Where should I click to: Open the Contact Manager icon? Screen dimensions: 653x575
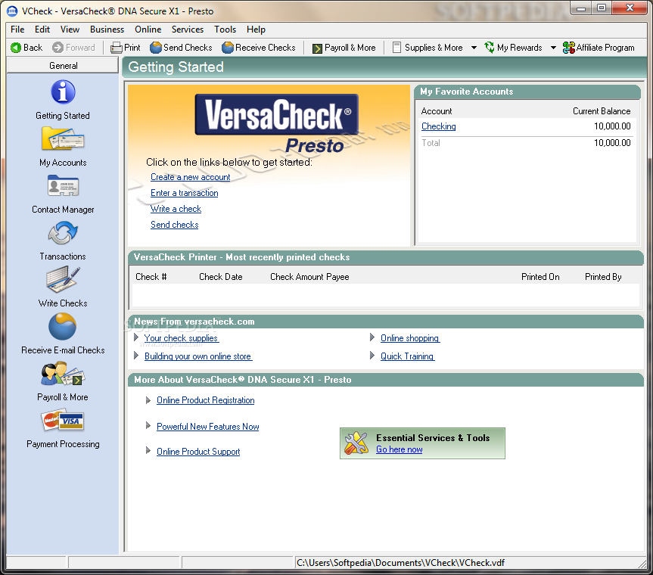[x=63, y=185]
